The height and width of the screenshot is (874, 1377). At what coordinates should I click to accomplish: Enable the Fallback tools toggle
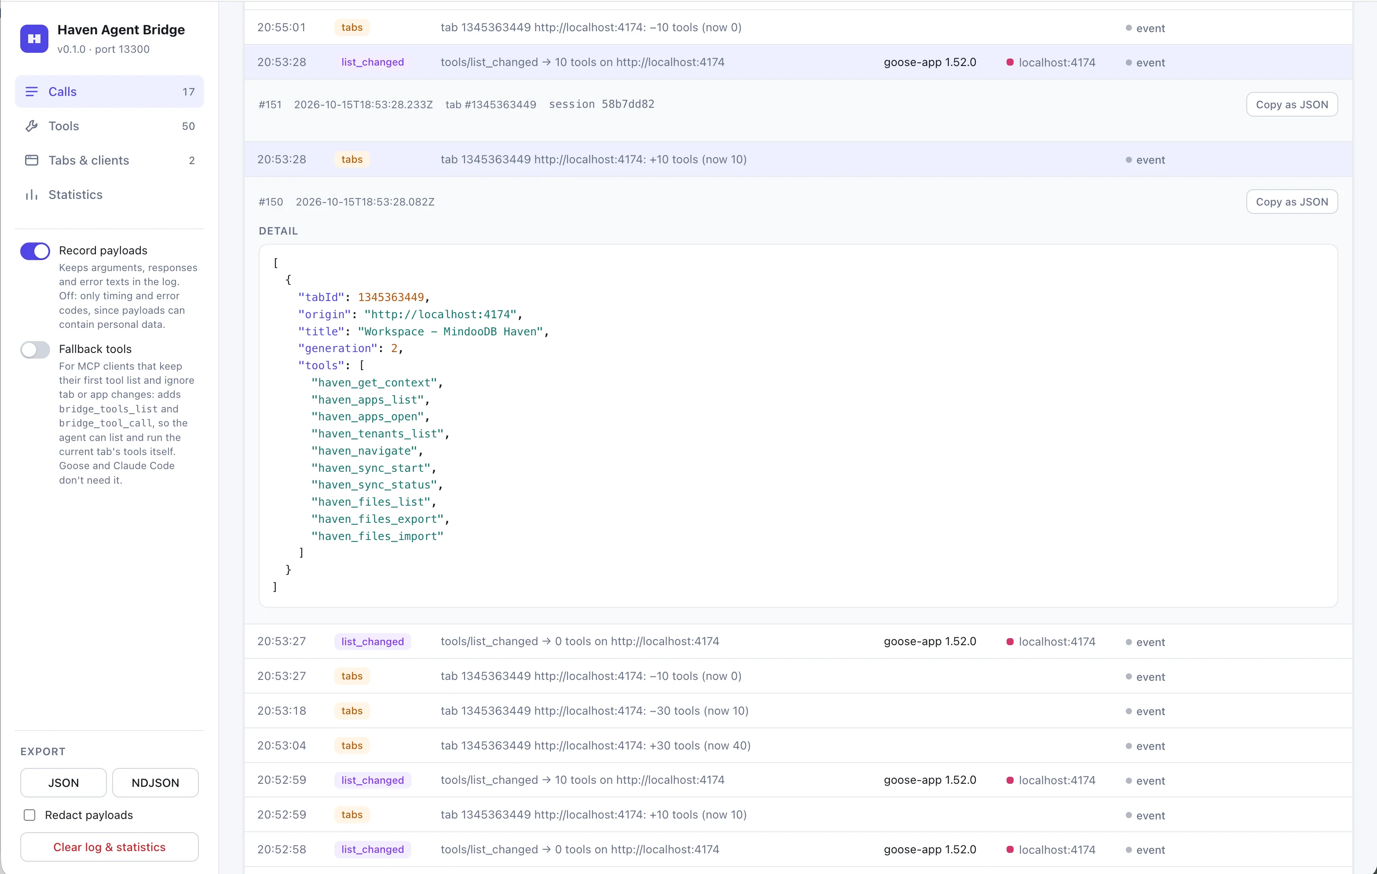point(35,349)
